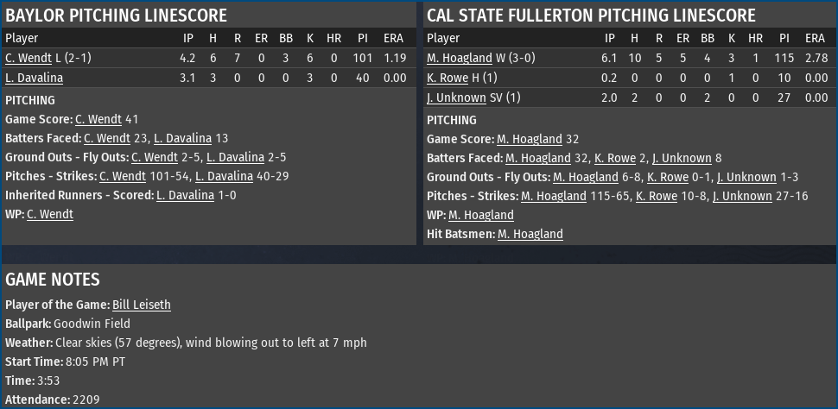Click the IP column header in Fullerton table
The width and height of the screenshot is (838, 409).
point(609,38)
